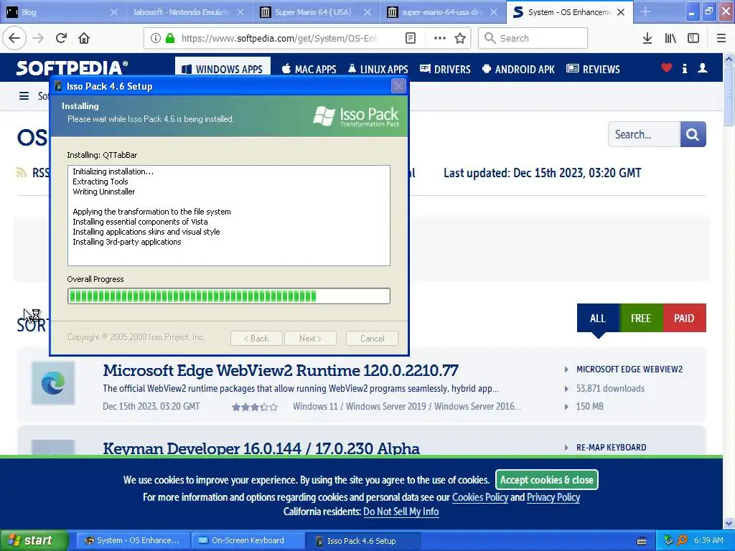This screenshot has height=551, width=735.
Task: Open Keyman Developer 16.0.144 listing
Action: tap(261, 448)
